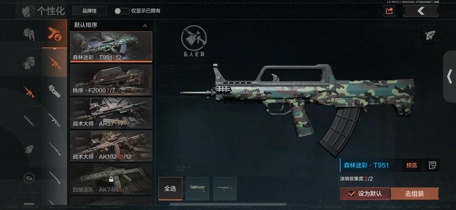The height and width of the screenshot is (210, 456).
Task: Select 战术大师 · AK102 skin entry
Action: click(x=111, y=146)
